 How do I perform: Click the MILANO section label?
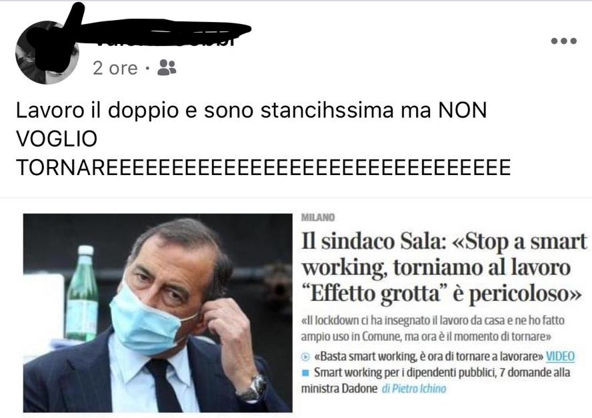tap(318, 218)
